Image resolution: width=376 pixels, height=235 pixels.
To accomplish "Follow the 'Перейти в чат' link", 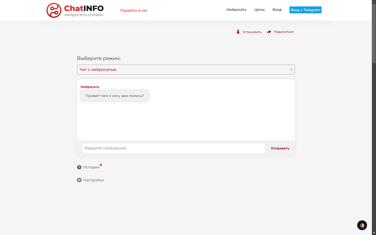I will [134, 11].
